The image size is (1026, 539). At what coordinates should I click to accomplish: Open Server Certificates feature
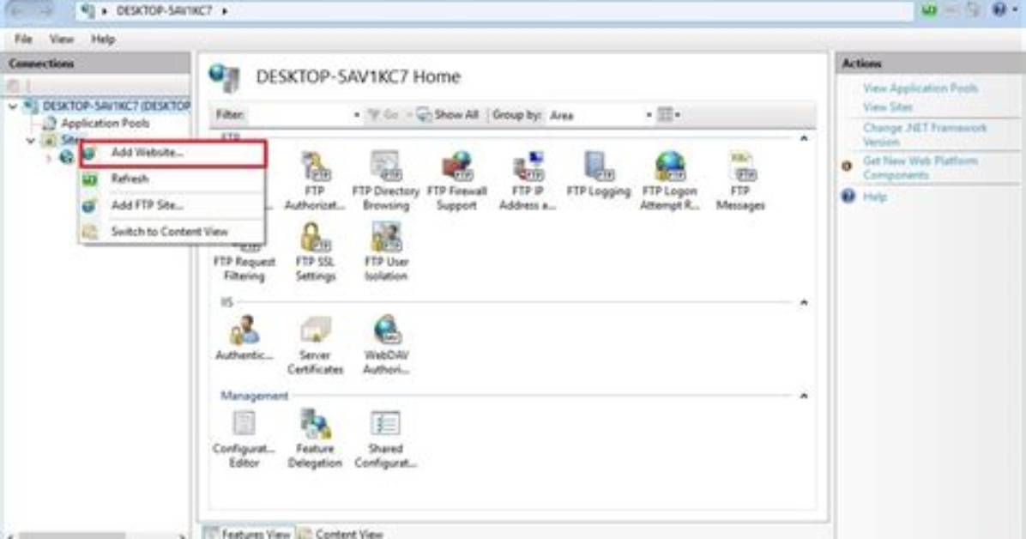(x=315, y=345)
